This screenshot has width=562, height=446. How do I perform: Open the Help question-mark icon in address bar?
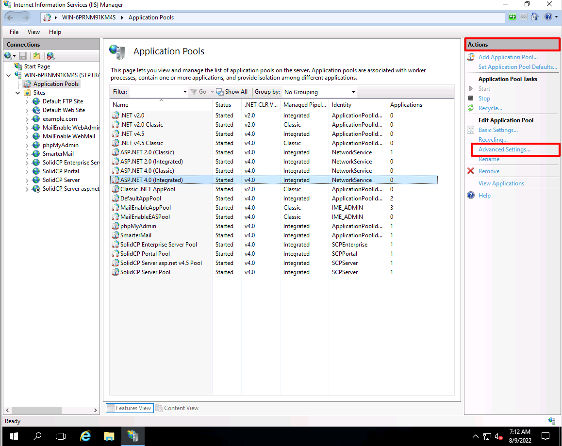pos(548,17)
